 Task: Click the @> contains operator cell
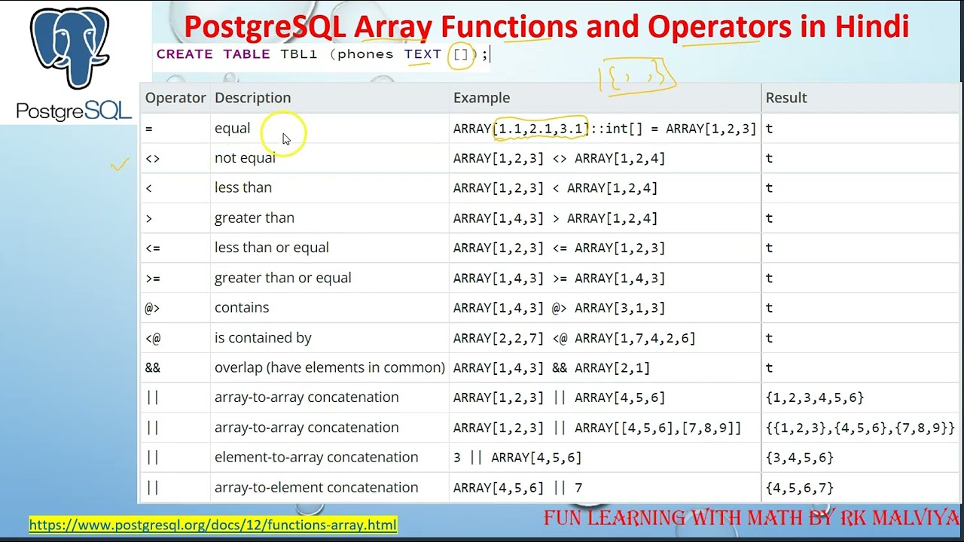pos(153,308)
